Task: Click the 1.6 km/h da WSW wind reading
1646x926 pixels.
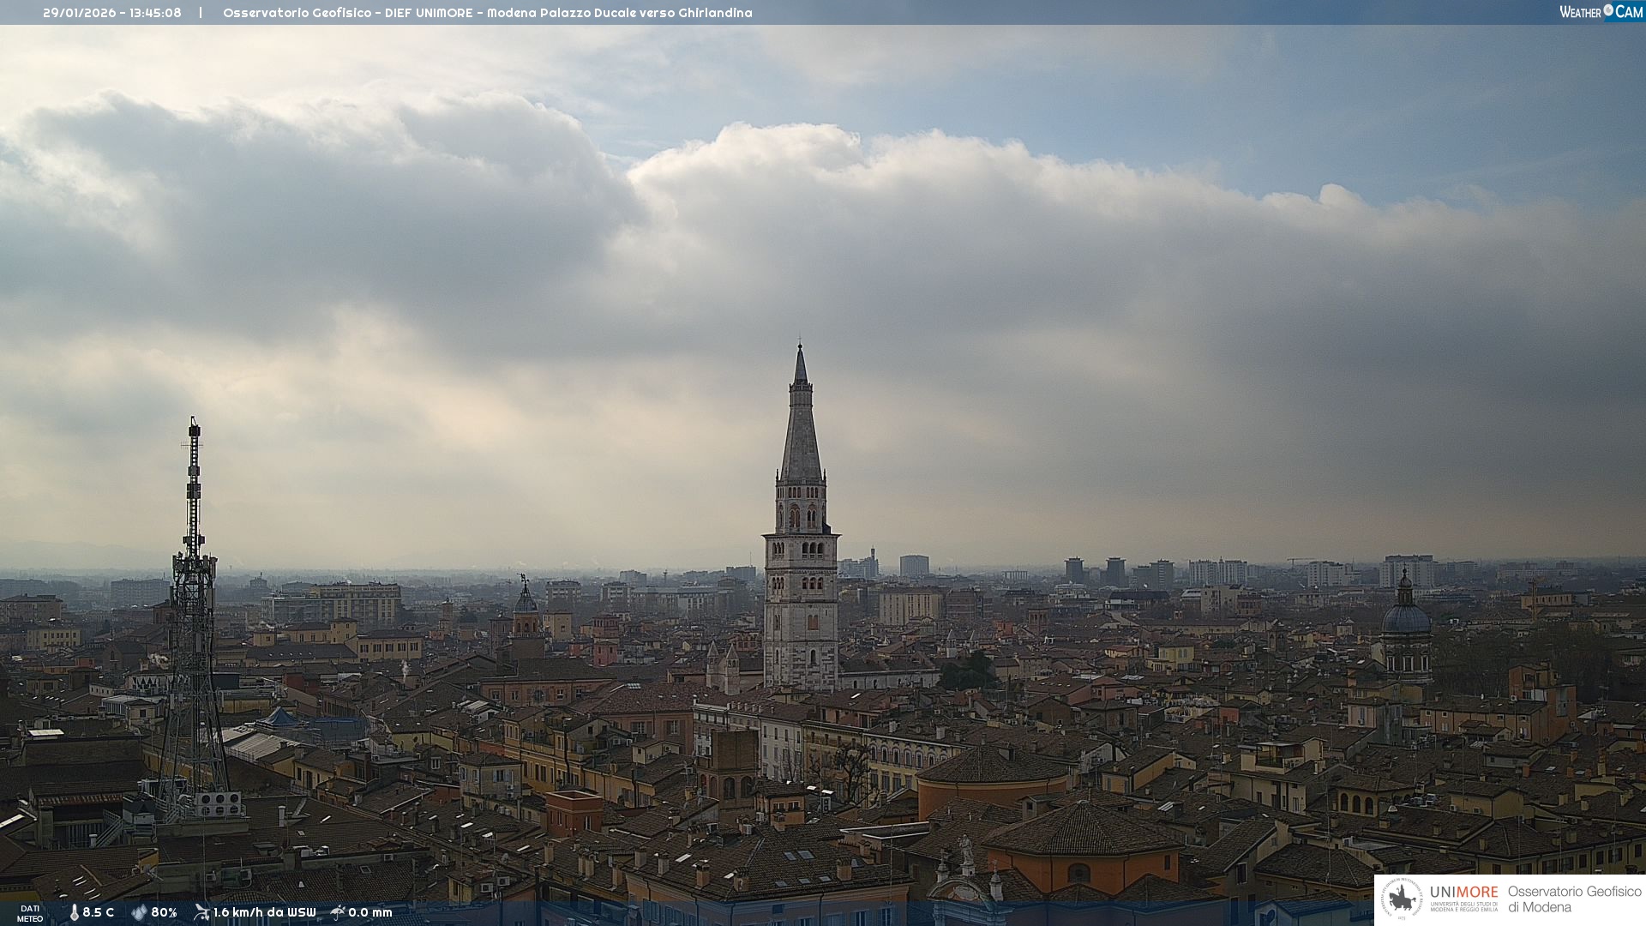Action: click(264, 913)
